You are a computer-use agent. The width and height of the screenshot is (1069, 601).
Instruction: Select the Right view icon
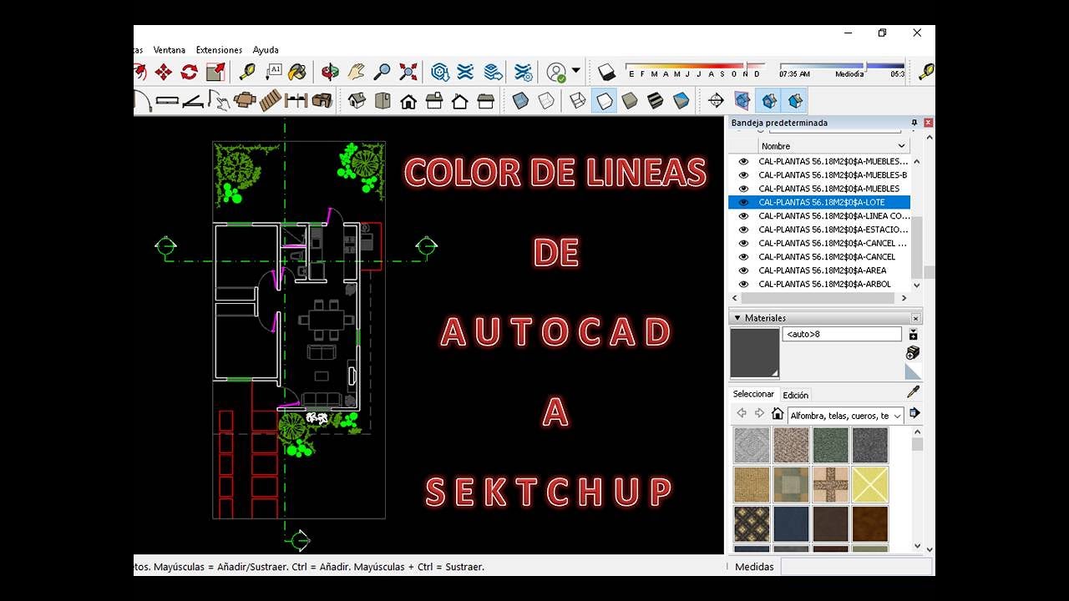(434, 101)
